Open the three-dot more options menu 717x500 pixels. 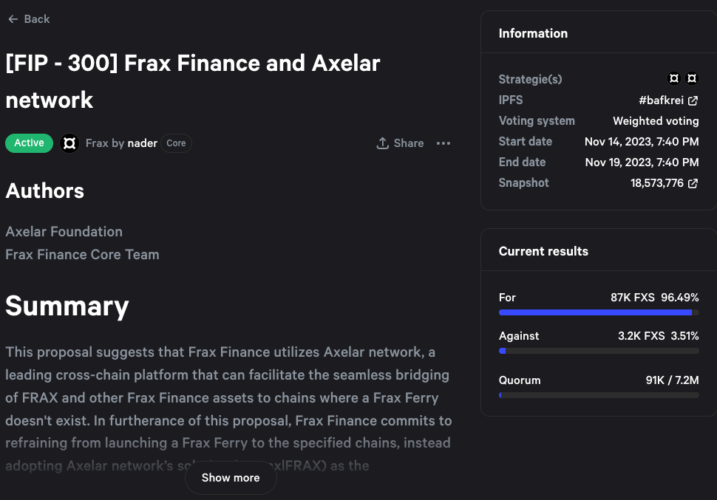(444, 143)
